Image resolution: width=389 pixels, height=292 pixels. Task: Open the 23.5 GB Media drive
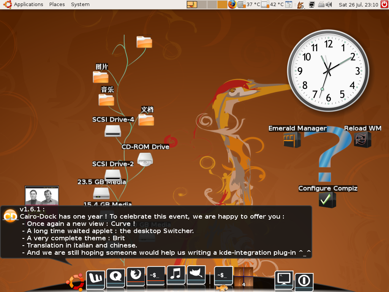[101, 193]
